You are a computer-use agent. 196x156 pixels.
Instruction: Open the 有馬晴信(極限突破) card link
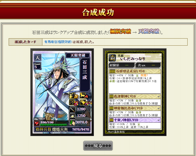(x=58, y=42)
